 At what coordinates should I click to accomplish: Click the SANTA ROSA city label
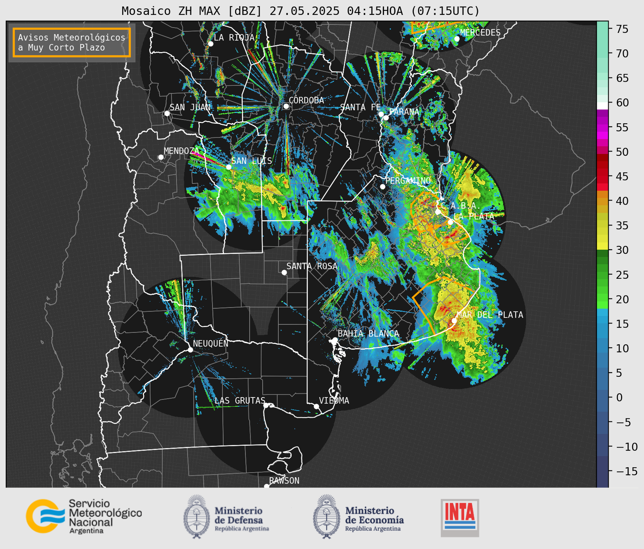pos(312,266)
